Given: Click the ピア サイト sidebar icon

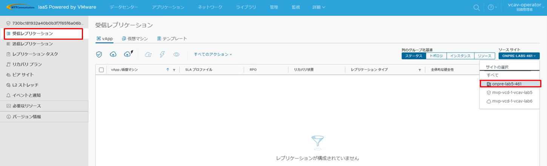Looking at the screenshot, I should tap(8, 75).
